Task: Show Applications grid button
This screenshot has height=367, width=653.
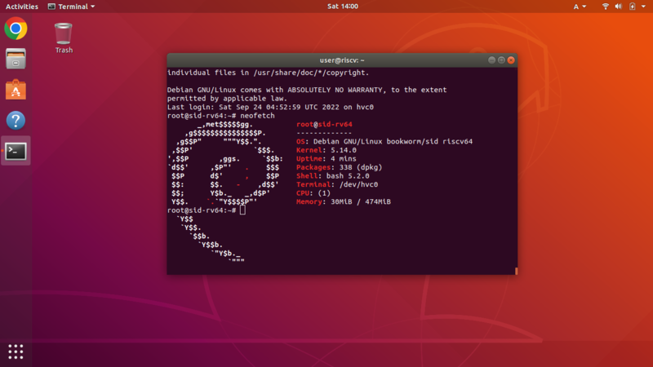Action: click(16, 352)
